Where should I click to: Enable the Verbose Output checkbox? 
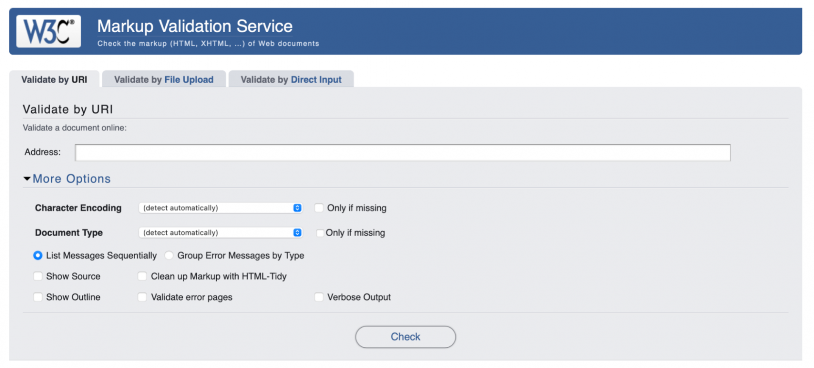click(319, 297)
